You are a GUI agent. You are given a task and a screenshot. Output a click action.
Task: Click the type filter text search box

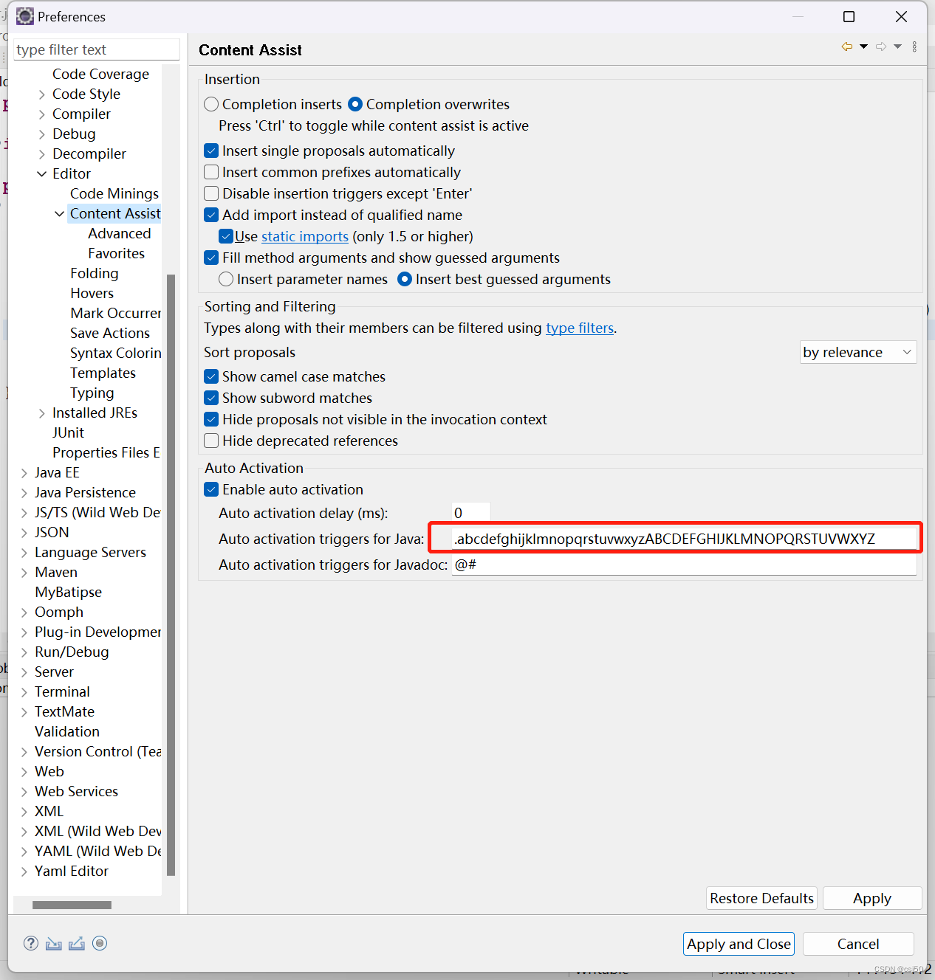click(97, 49)
